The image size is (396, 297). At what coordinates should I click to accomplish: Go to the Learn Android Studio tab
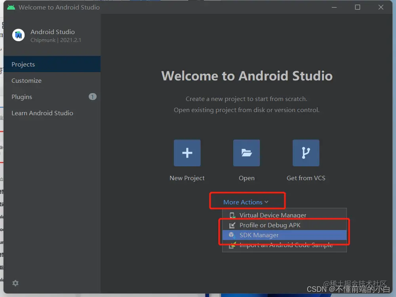tap(52, 113)
